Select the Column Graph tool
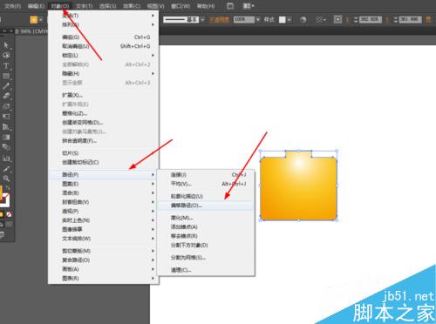436x324 pixels. [6, 159]
